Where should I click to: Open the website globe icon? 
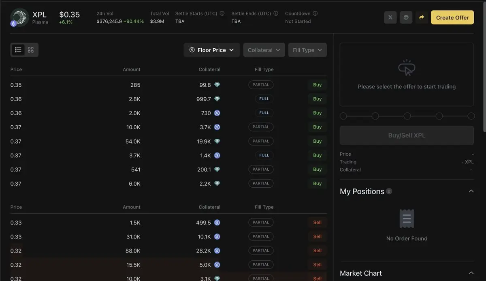[x=406, y=17]
